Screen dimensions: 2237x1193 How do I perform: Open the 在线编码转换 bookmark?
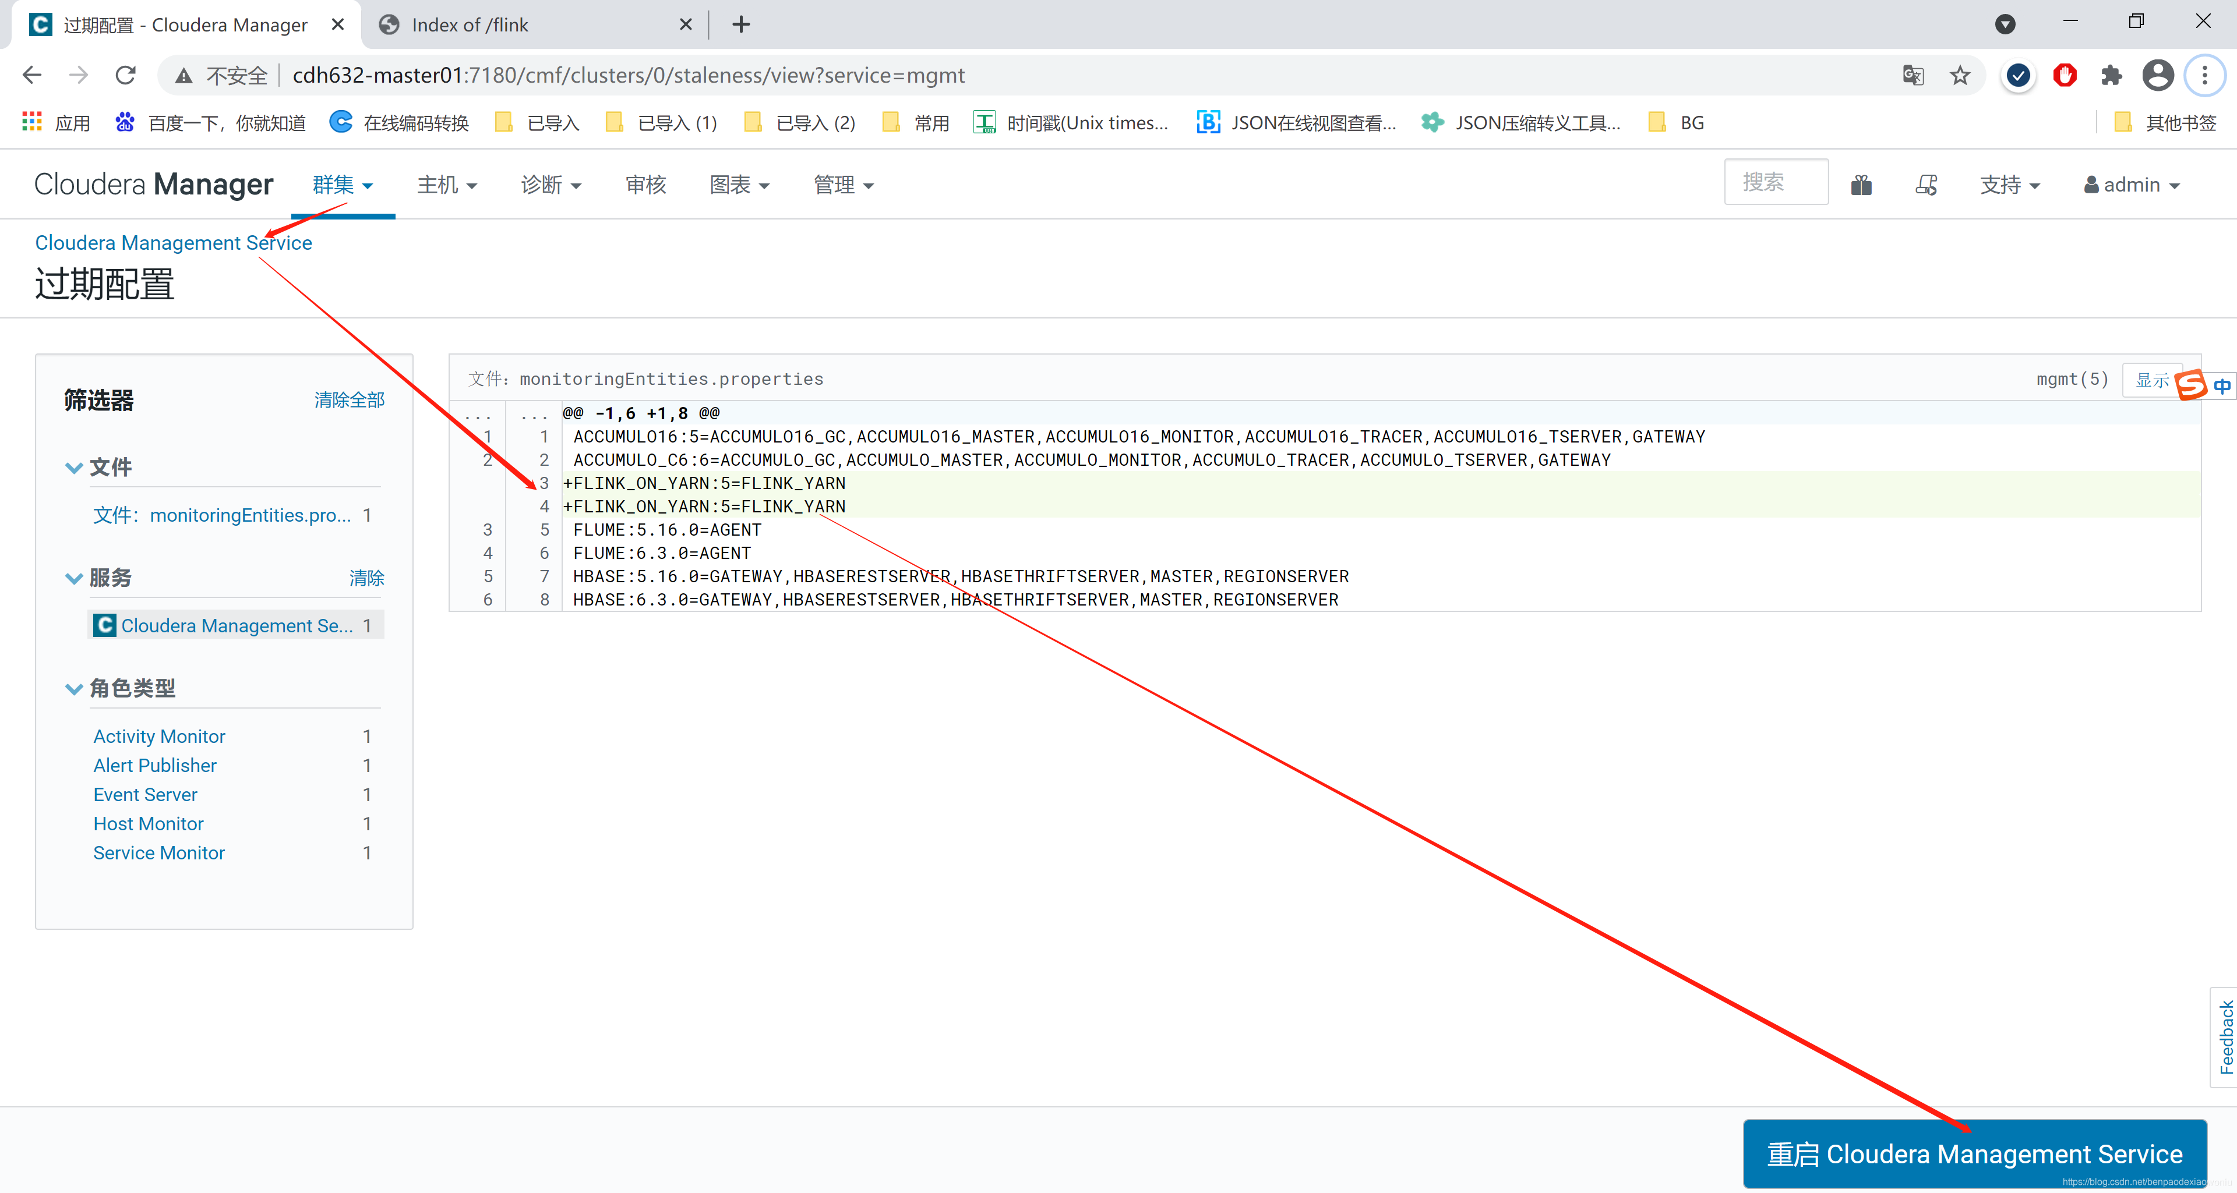[x=400, y=122]
